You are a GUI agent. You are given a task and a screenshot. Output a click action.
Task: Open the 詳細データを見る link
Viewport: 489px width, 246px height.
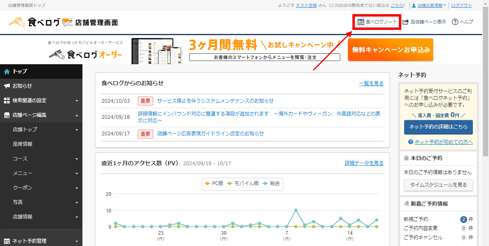pyautogui.click(x=364, y=163)
